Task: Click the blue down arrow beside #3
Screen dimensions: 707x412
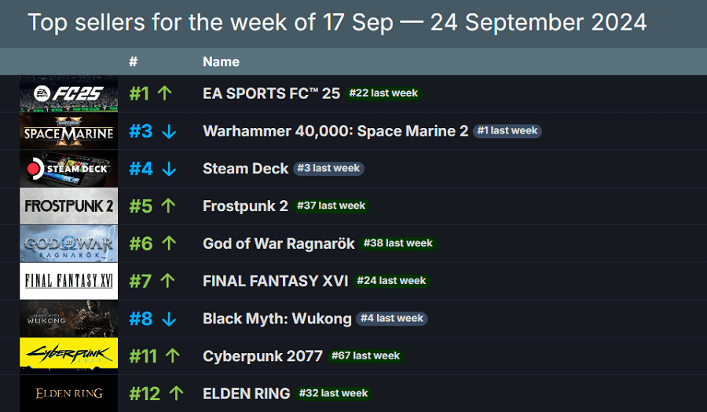Action: pos(169,132)
